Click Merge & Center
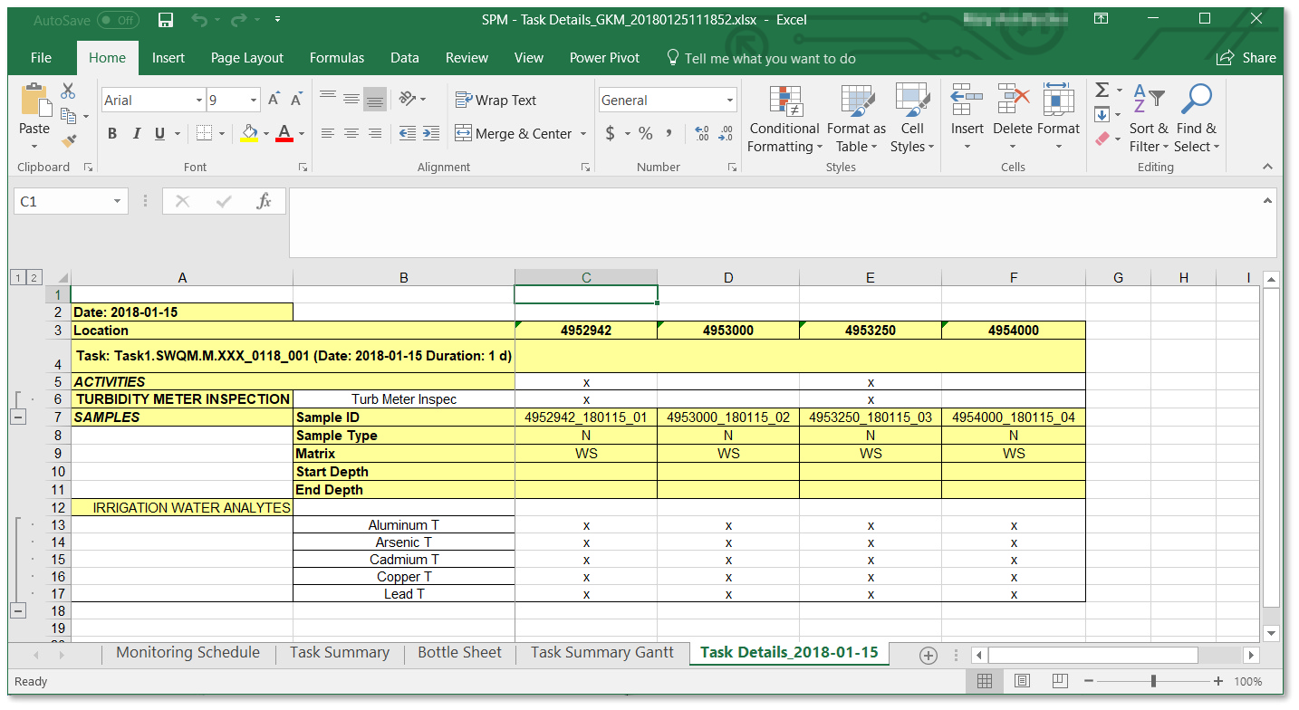The image size is (1299, 710). [x=514, y=134]
